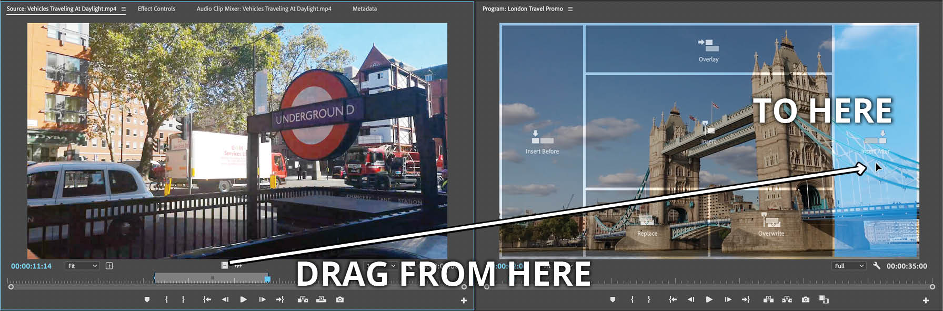Image resolution: width=943 pixels, height=311 pixels.
Task: Open the Full playback resolution dropdown
Action: (849, 266)
